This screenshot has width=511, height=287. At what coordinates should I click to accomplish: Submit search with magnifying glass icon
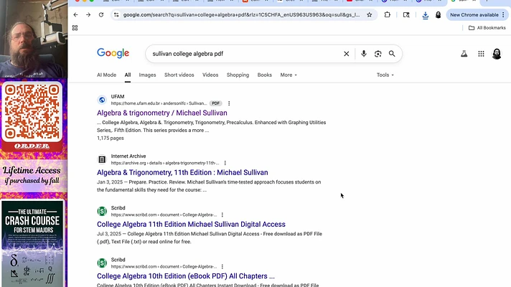(x=392, y=54)
